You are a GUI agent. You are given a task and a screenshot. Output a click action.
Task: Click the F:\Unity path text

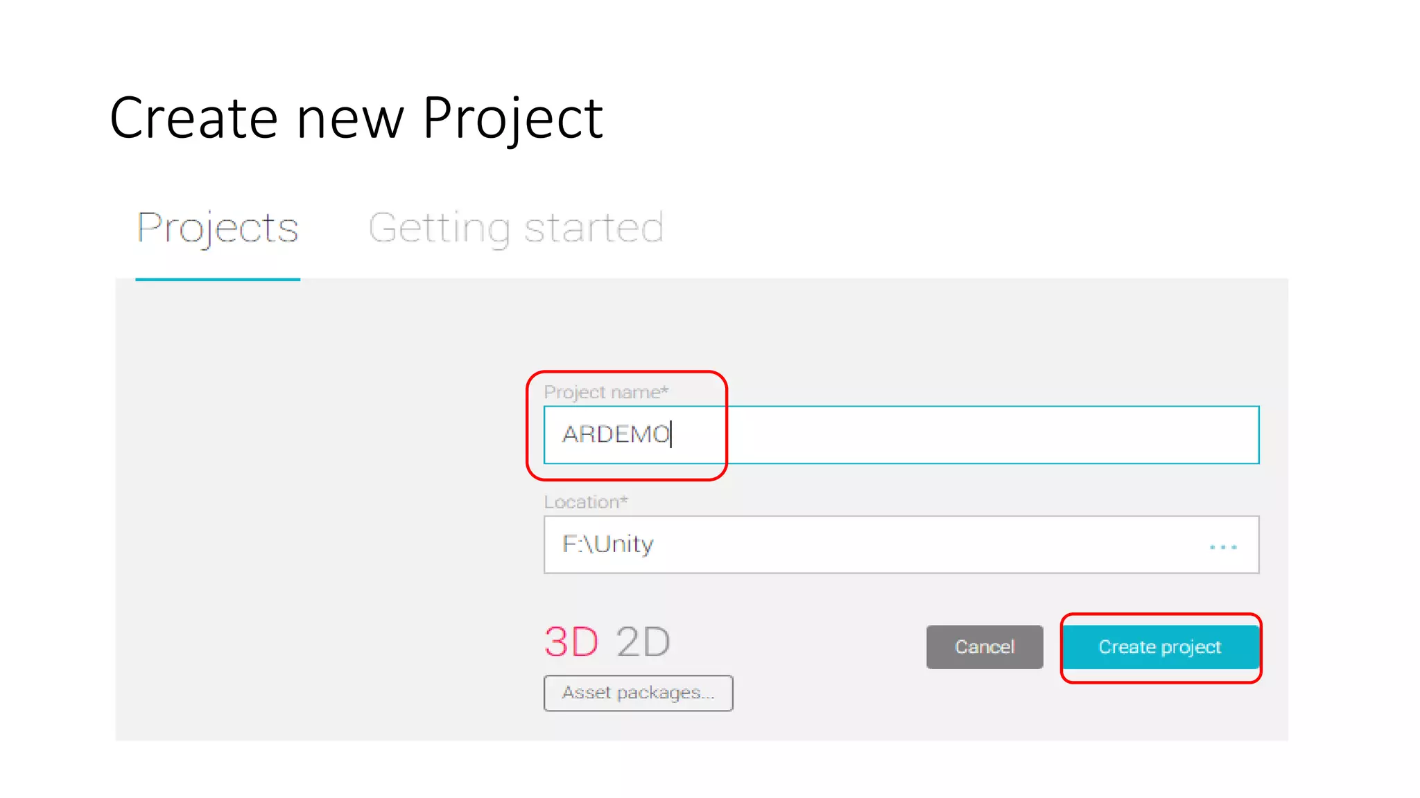[x=607, y=544]
